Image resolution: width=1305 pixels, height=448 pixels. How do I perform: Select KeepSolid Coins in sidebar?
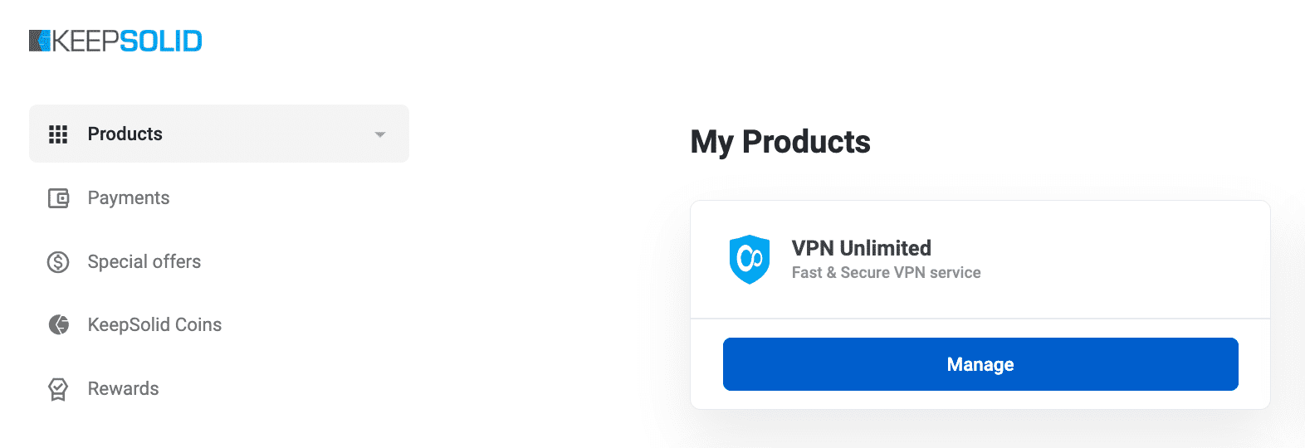pos(154,325)
